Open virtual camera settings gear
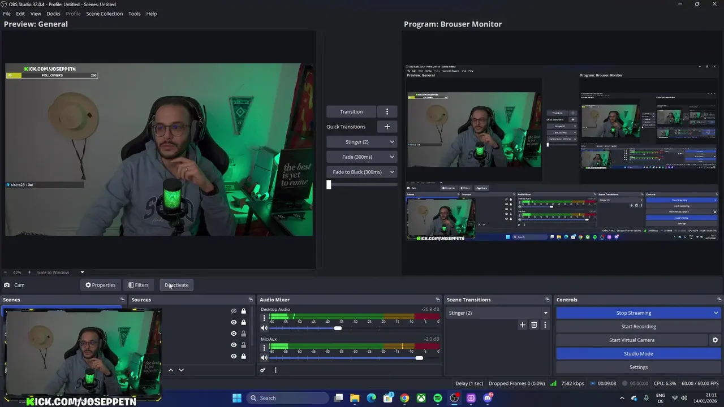The width and height of the screenshot is (724, 407). pyautogui.click(x=715, y=340)
